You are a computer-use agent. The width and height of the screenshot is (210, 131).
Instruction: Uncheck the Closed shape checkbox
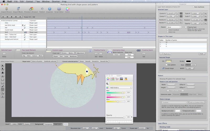[x=163, y=68]
